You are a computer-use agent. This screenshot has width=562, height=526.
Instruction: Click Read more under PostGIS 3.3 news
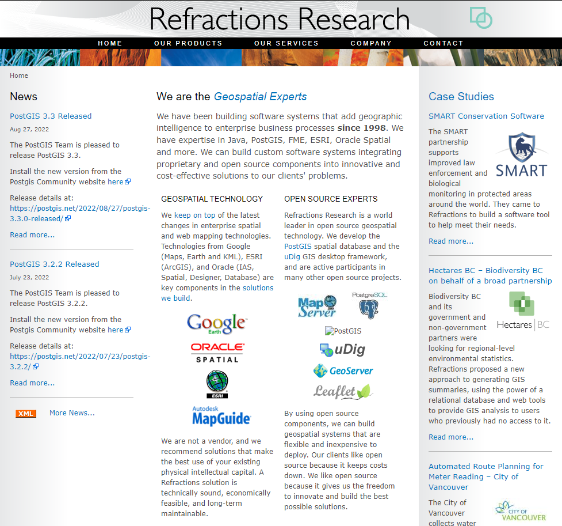(32, 235)
